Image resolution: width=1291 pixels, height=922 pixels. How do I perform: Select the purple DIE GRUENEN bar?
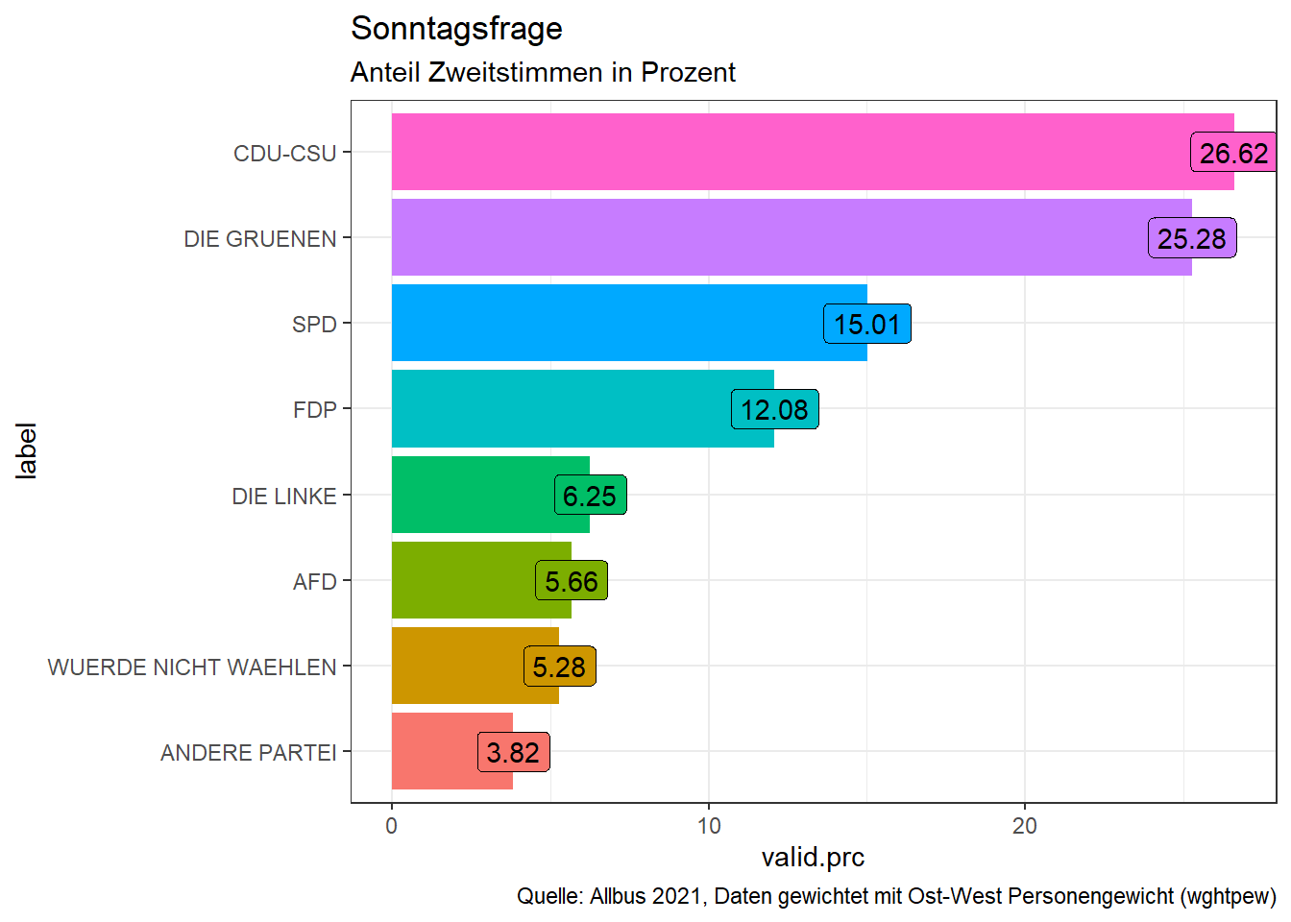pyautogui.click(x=768, y=237)
